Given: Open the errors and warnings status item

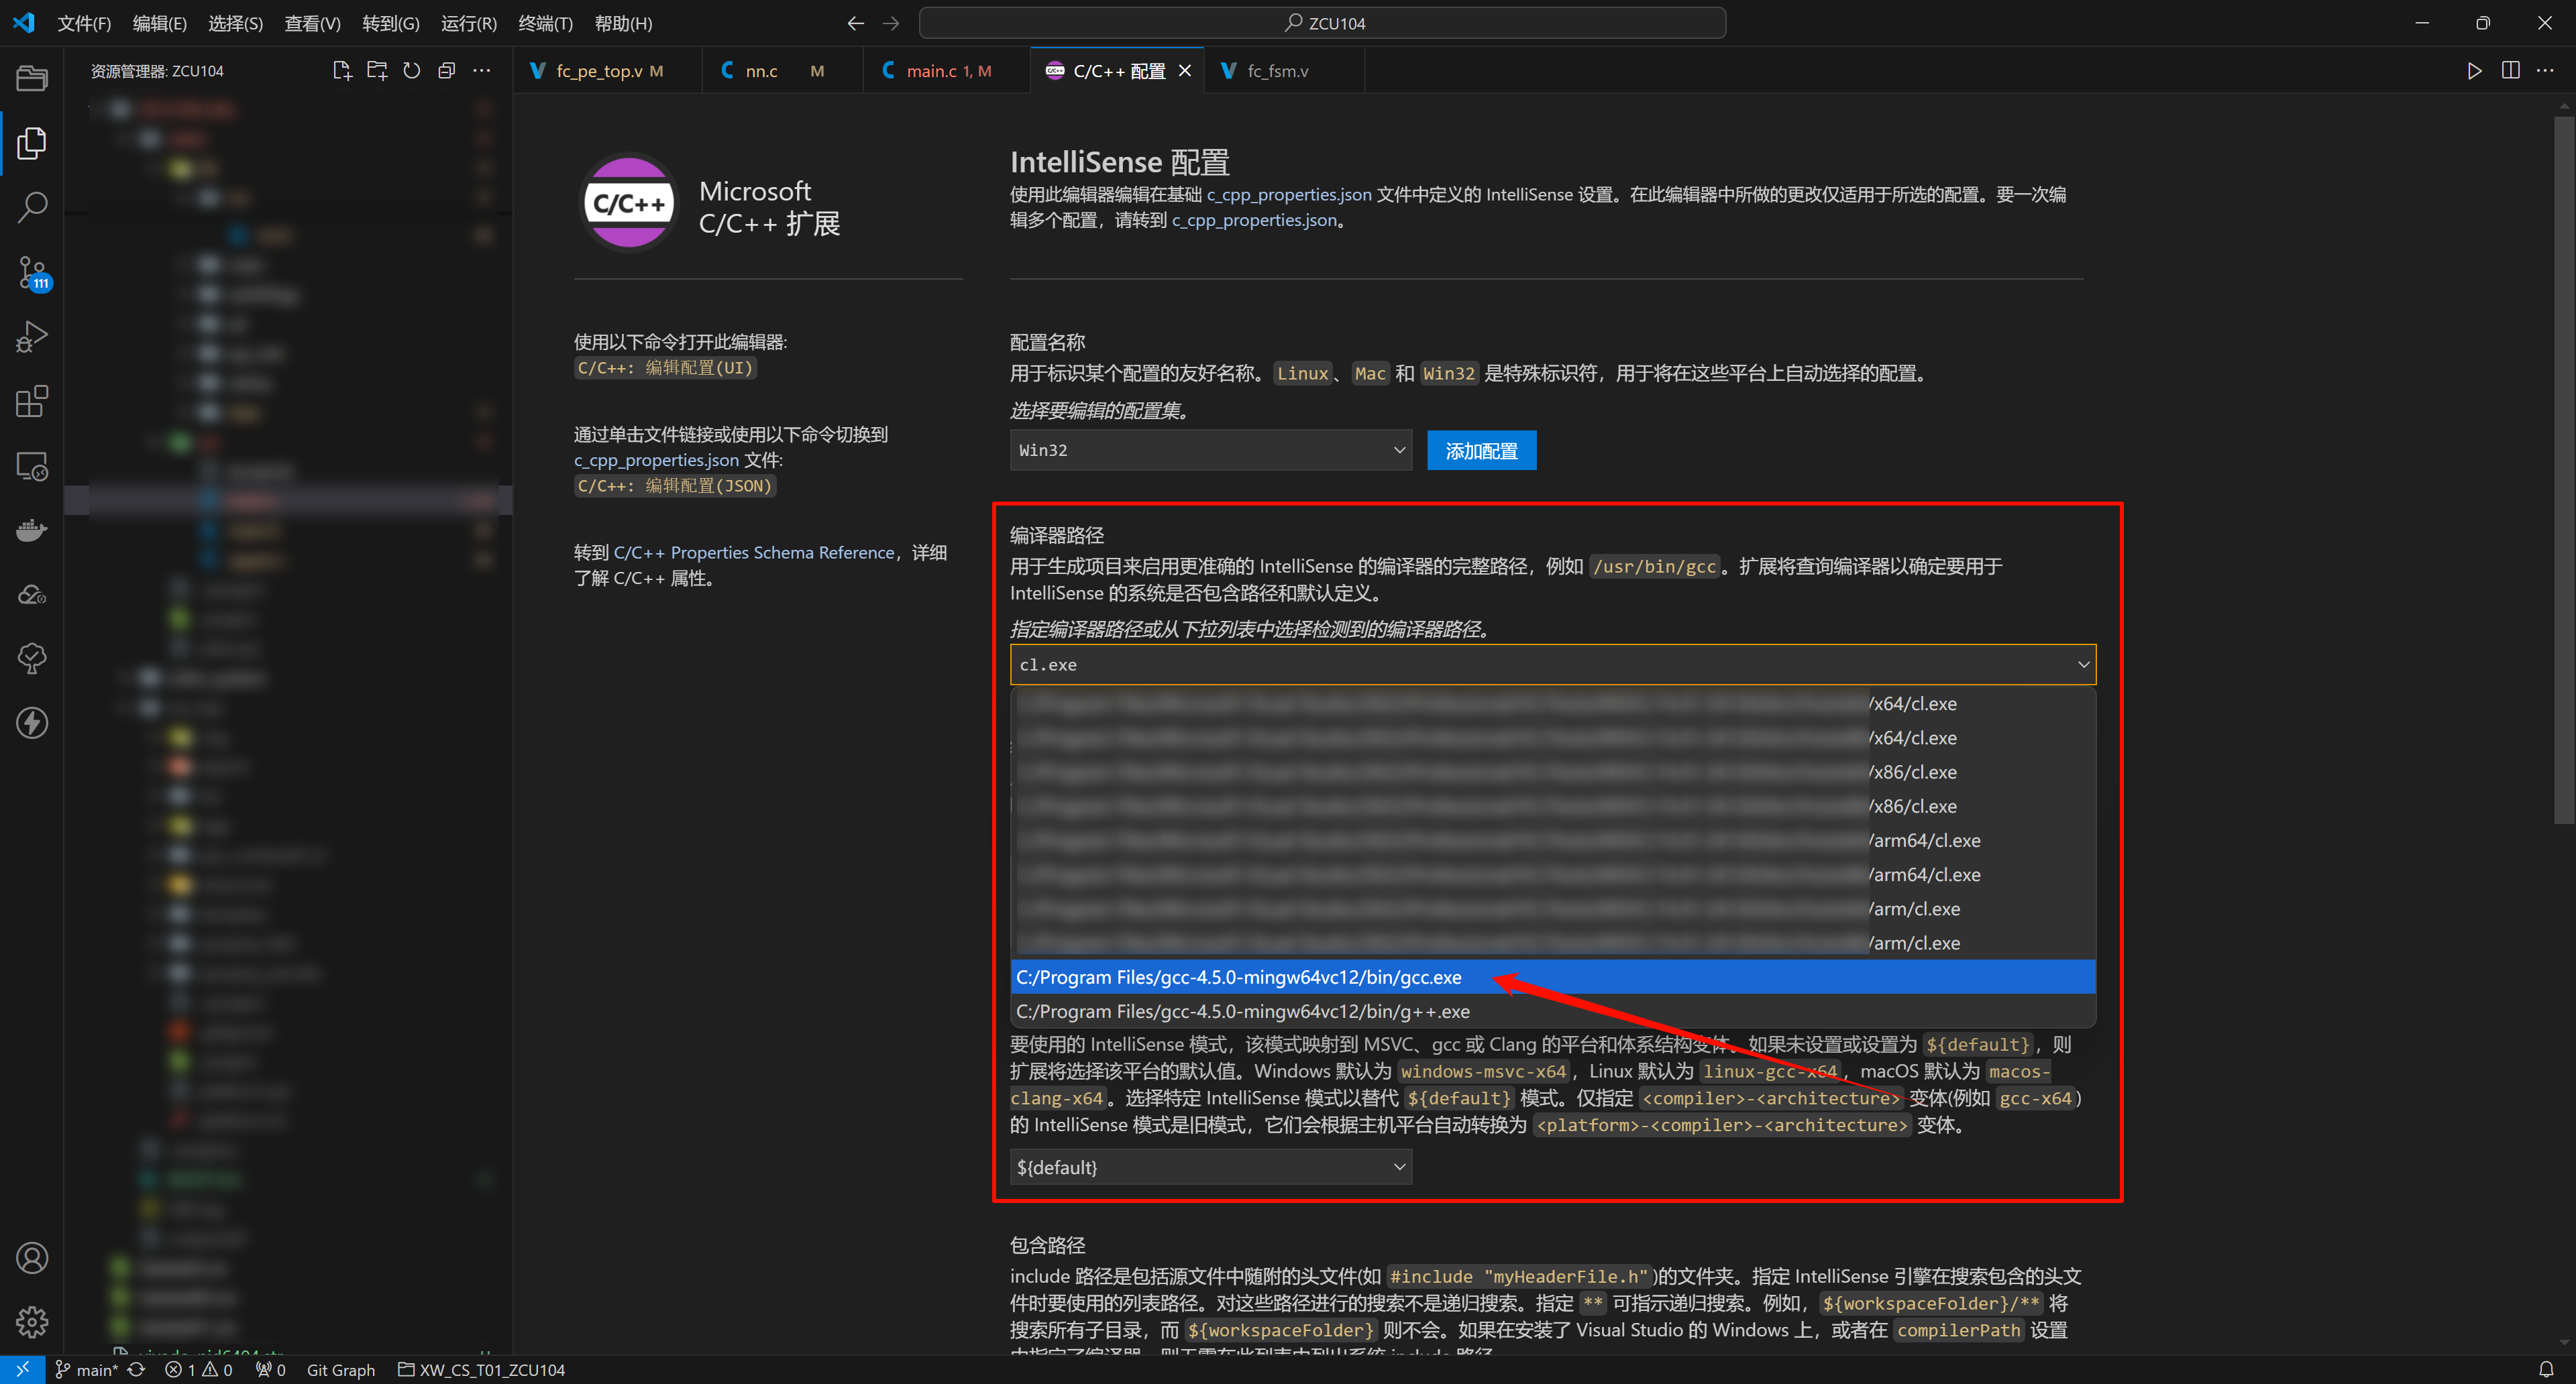Looking at the screenshot, I should point(199,1370).
